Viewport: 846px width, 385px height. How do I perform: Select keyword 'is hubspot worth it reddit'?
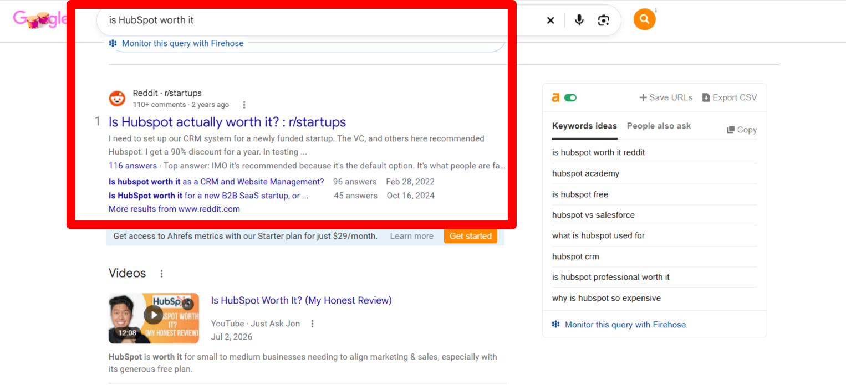pos(599,152)
